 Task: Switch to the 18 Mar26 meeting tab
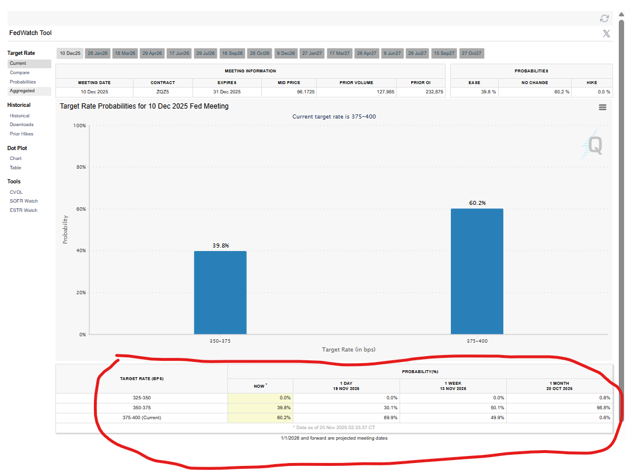pyautogui.click(x=125, y=54)
